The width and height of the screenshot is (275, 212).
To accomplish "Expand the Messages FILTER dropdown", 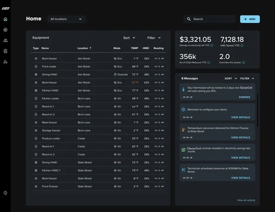I will 247,79.
